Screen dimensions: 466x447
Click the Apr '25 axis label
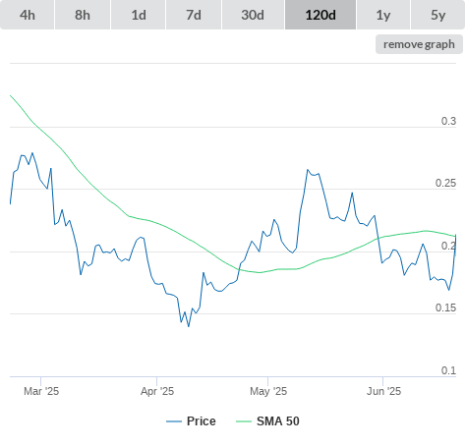pyautogui.click(x=157, y=391)
